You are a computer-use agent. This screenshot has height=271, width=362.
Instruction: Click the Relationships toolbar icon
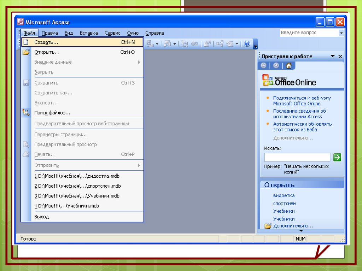coord(220,43)
